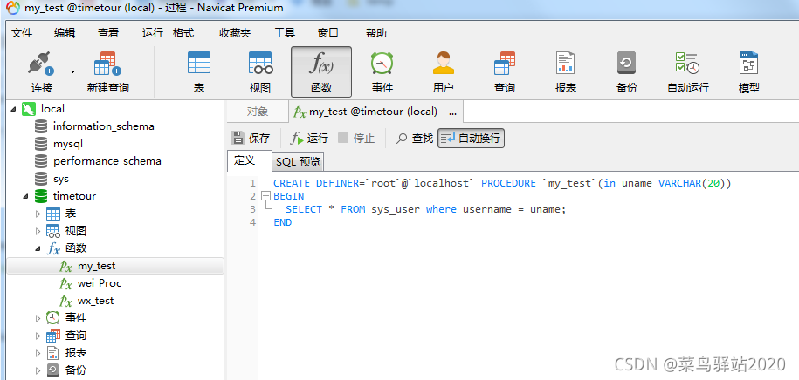Open the 工具 menu
The height and width of the screenshot is (380, 799).
coord(285,33)
